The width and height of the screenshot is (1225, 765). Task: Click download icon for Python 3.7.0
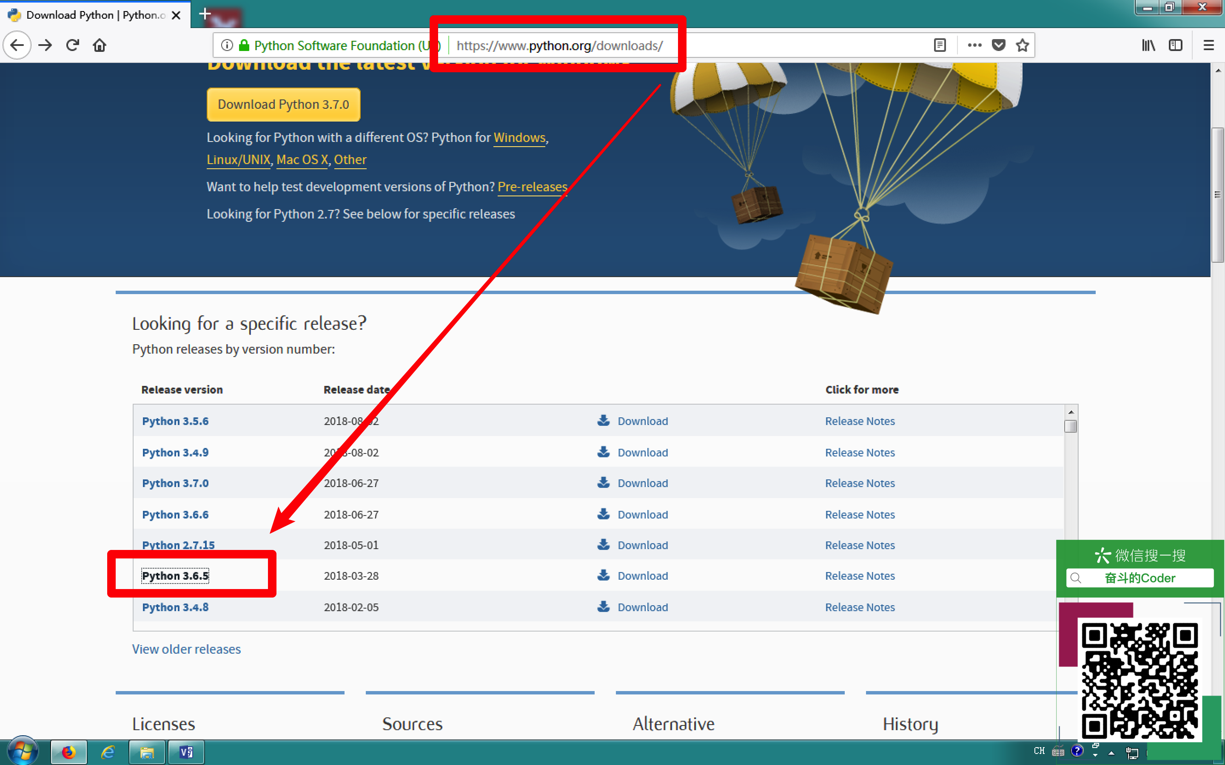[603, 483]
